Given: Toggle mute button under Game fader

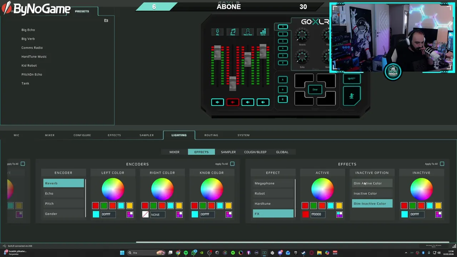Looking at the screenshot, I should point(263,102).
